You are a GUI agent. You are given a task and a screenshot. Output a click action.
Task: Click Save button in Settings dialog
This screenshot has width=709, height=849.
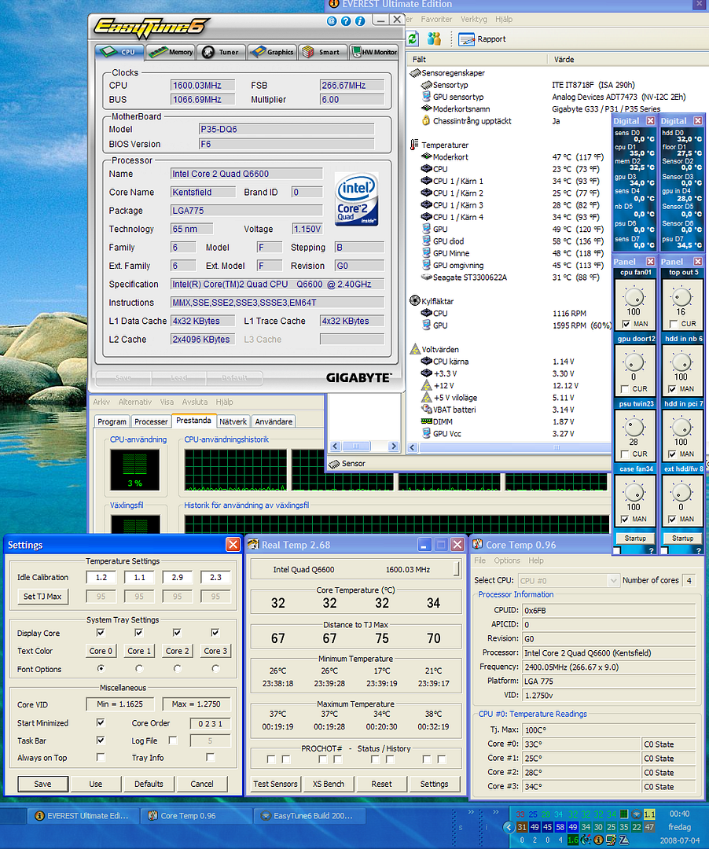click(x=42, y=784)
